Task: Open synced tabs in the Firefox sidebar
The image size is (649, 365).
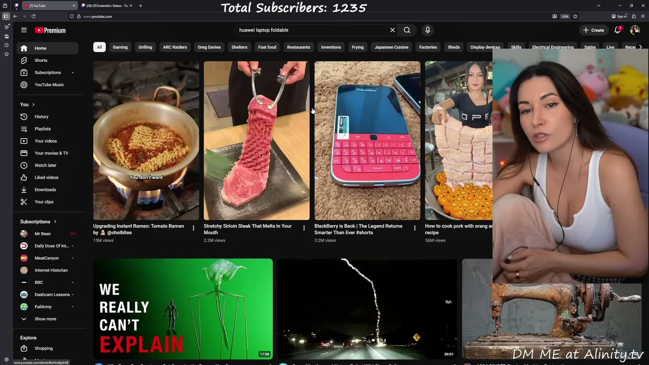Action: coord(6,36)
